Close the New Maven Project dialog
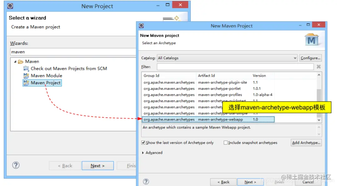 (319, 25)
